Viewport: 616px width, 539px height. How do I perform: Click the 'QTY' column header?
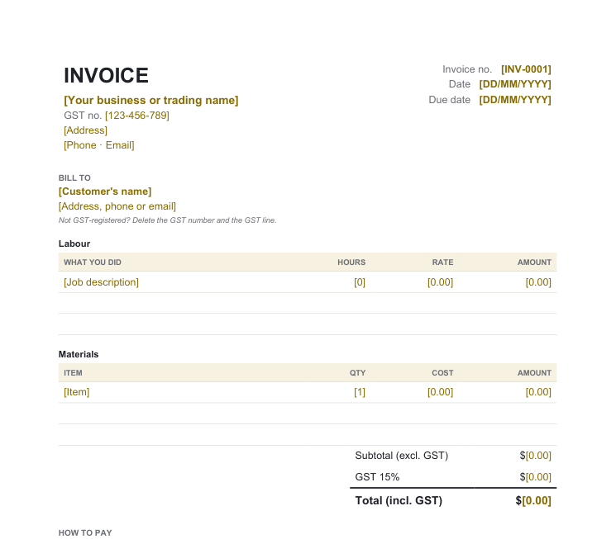(x=358, y=373)
